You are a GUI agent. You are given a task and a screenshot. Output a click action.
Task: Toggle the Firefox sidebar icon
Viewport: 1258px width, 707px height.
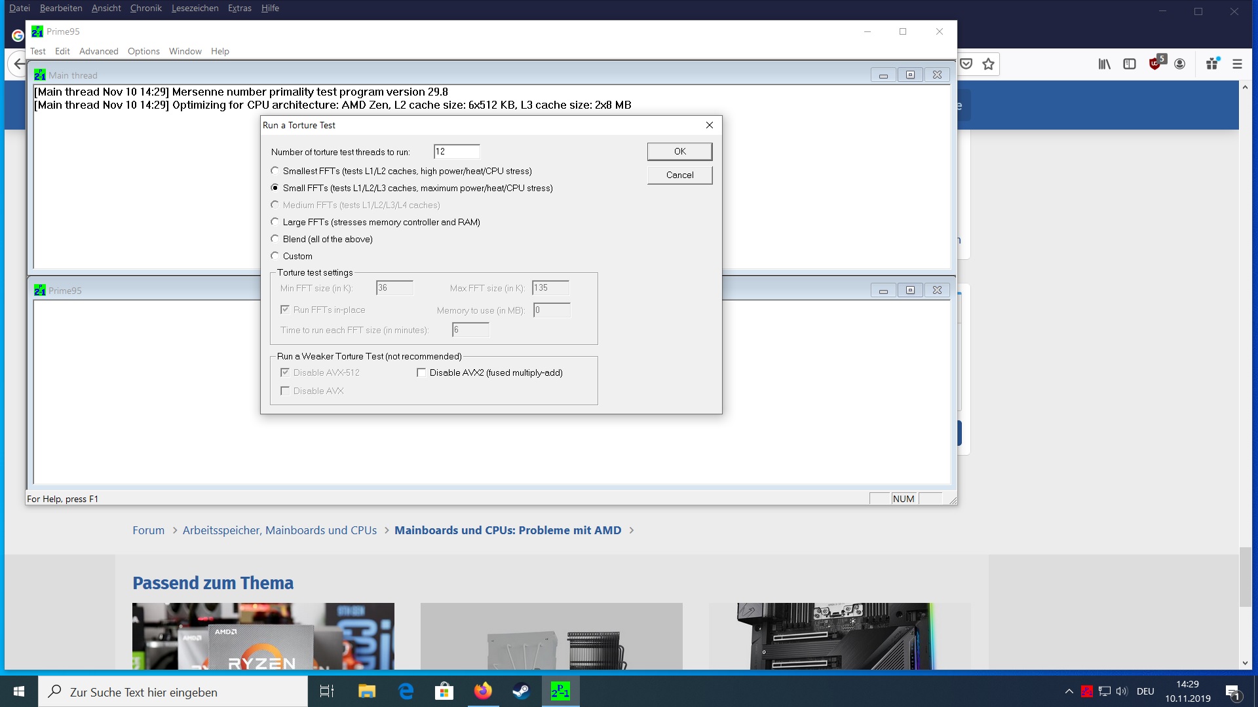click(1130, 64)
